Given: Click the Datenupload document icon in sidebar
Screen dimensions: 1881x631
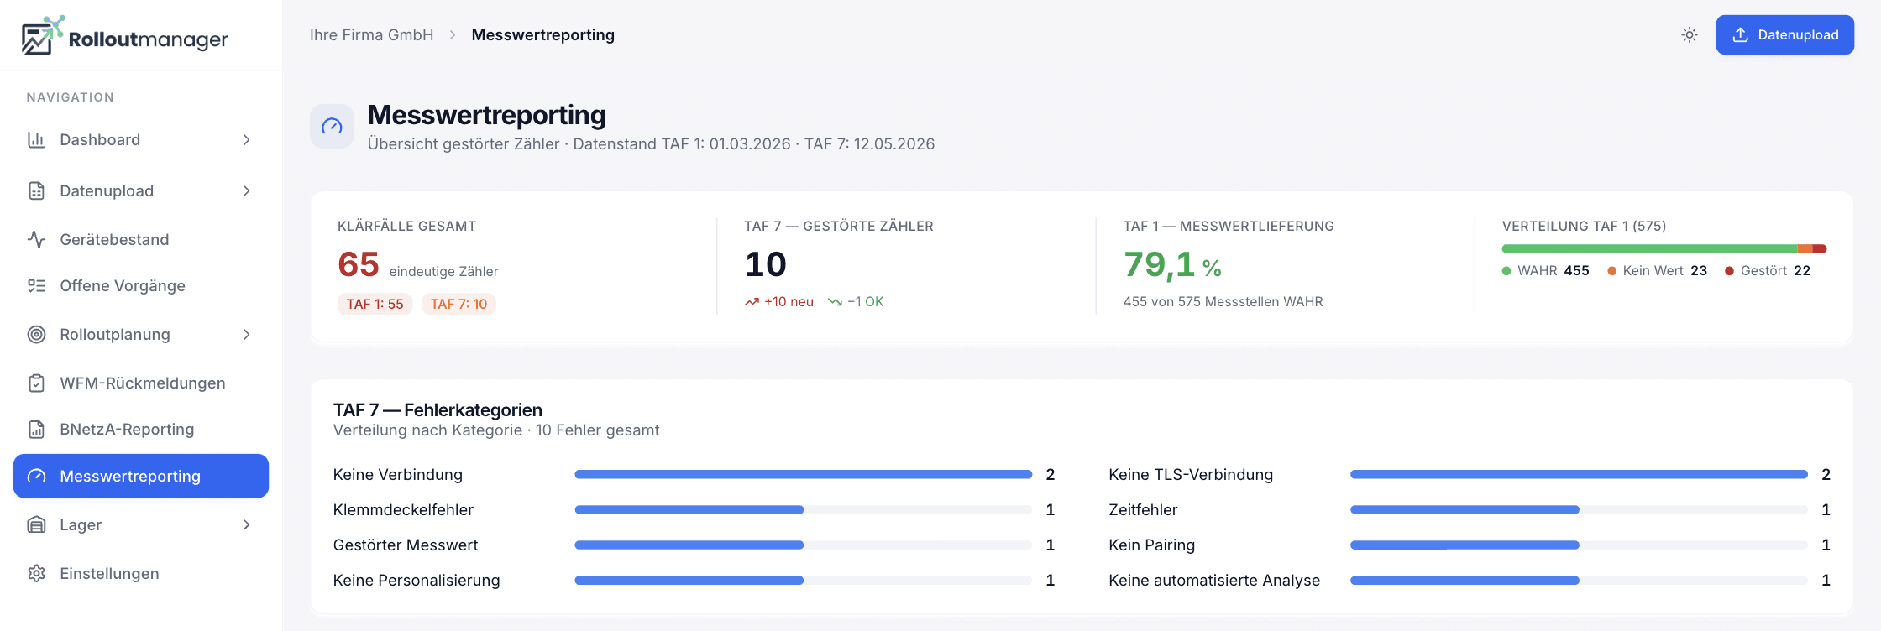Looking at the screenshot, I should 36,191.
